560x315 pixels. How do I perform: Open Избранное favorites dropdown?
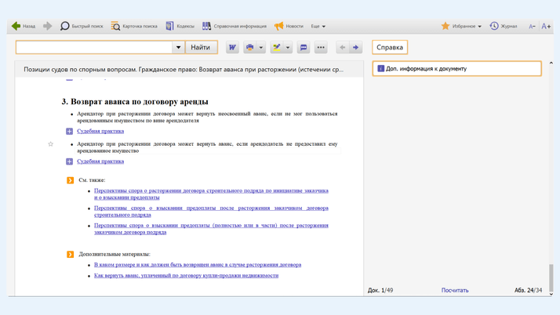(x=461, y=26)
